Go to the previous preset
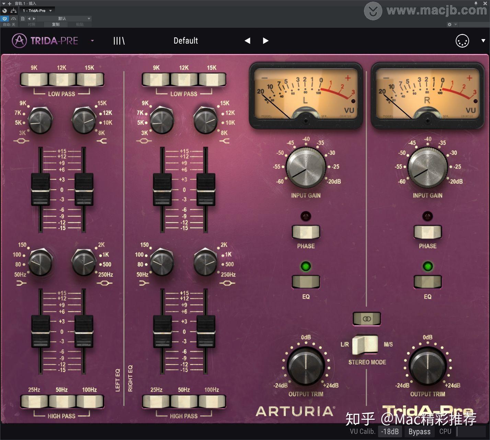Viewport: 490px width, 440px height. (247, 41)
